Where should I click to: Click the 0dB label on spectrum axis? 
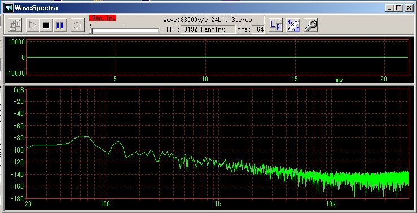[x=19, y=90]
